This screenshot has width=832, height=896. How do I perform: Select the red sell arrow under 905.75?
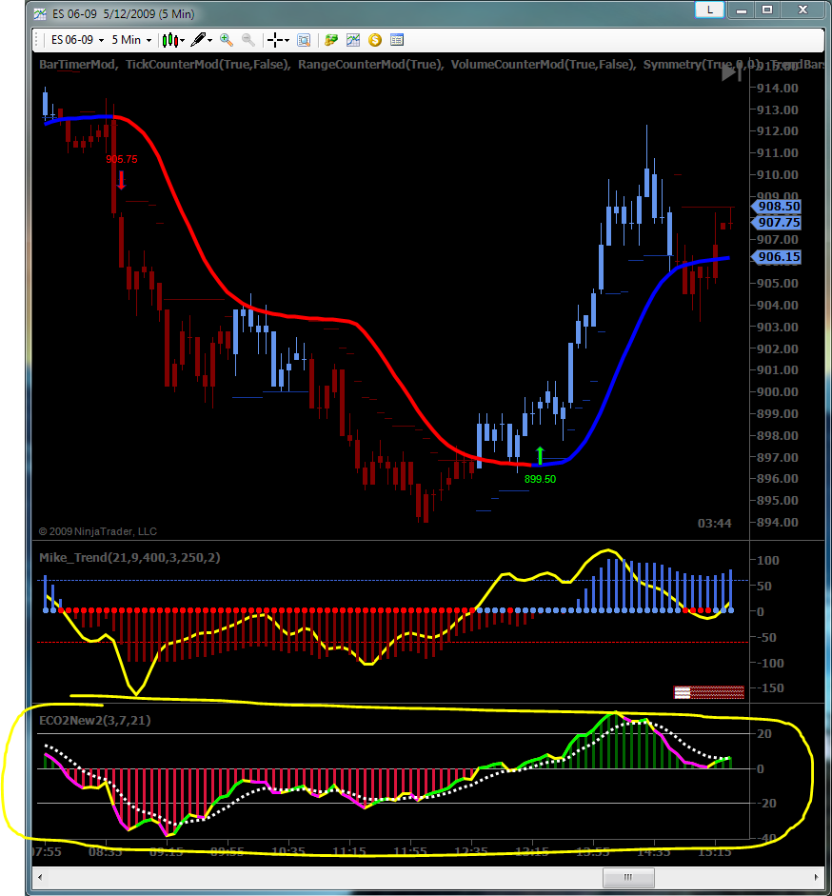121,179
